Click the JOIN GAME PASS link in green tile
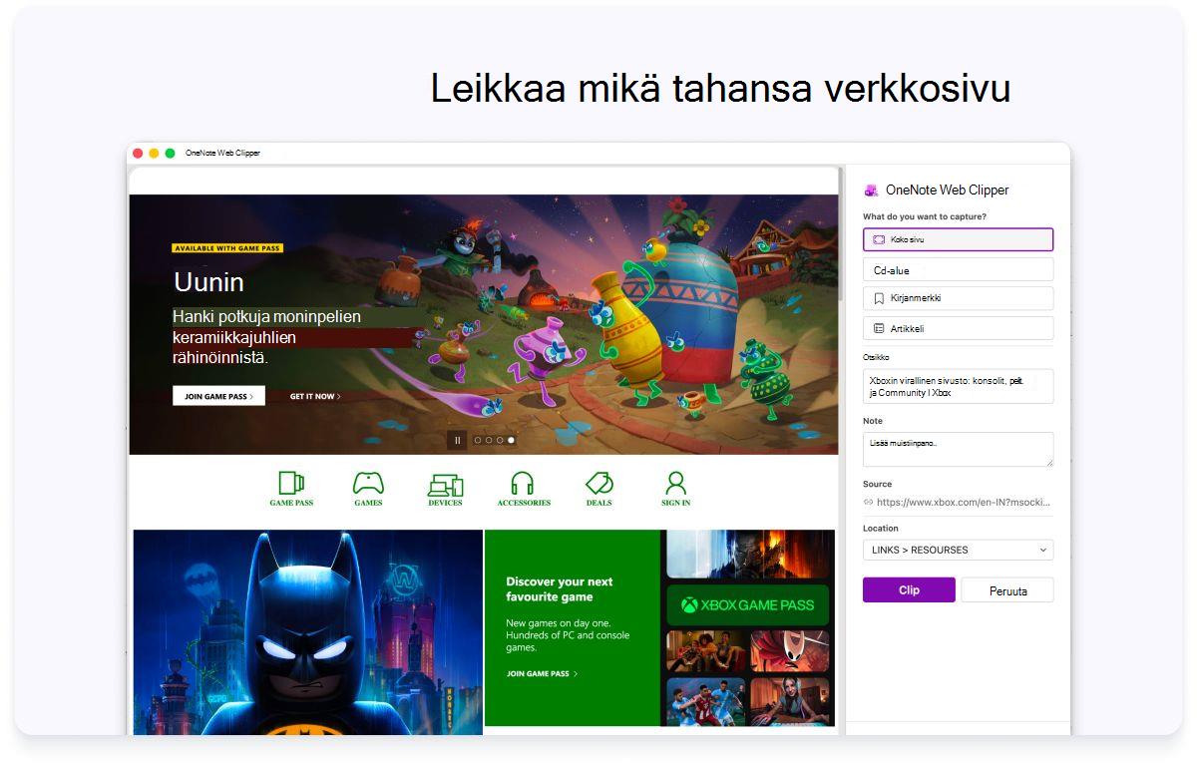 542,674
